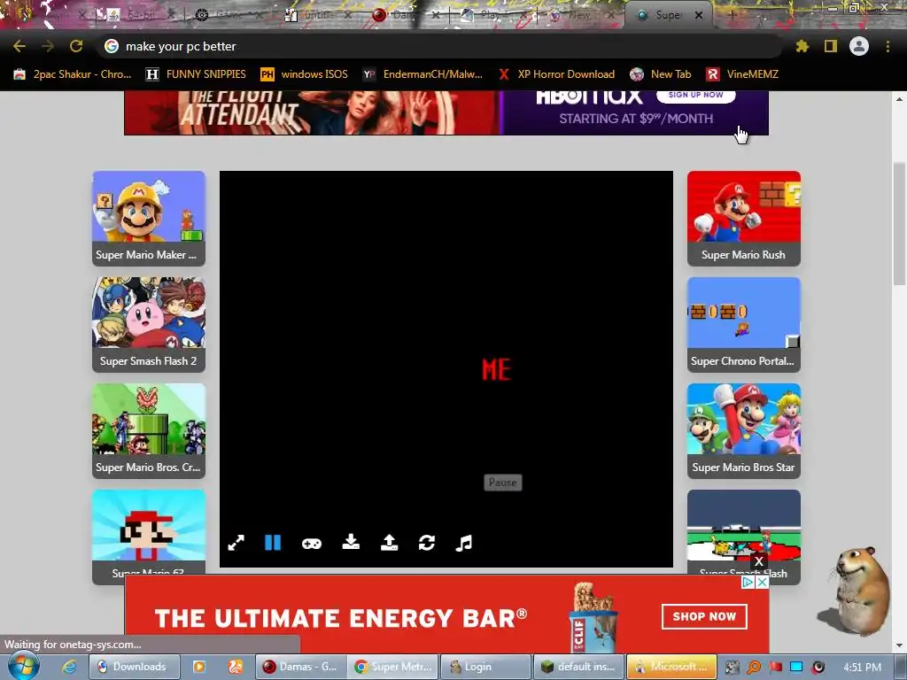Open the Downloads taskbar window
Viewport: 907px width, 680px height.
[135, 667]
